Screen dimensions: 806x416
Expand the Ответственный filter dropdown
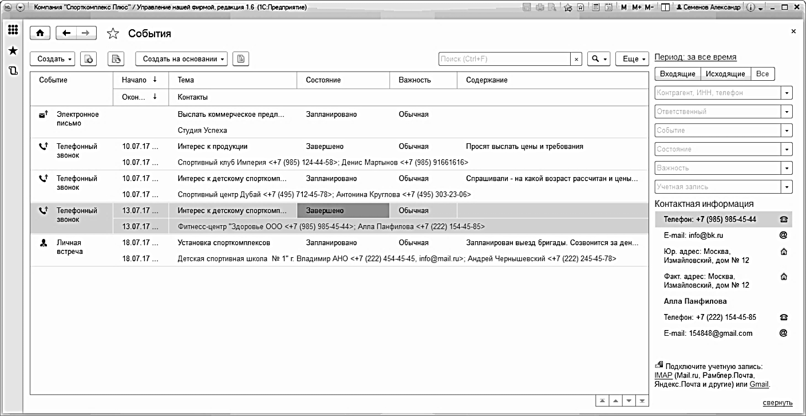click(x=788, y=112)
